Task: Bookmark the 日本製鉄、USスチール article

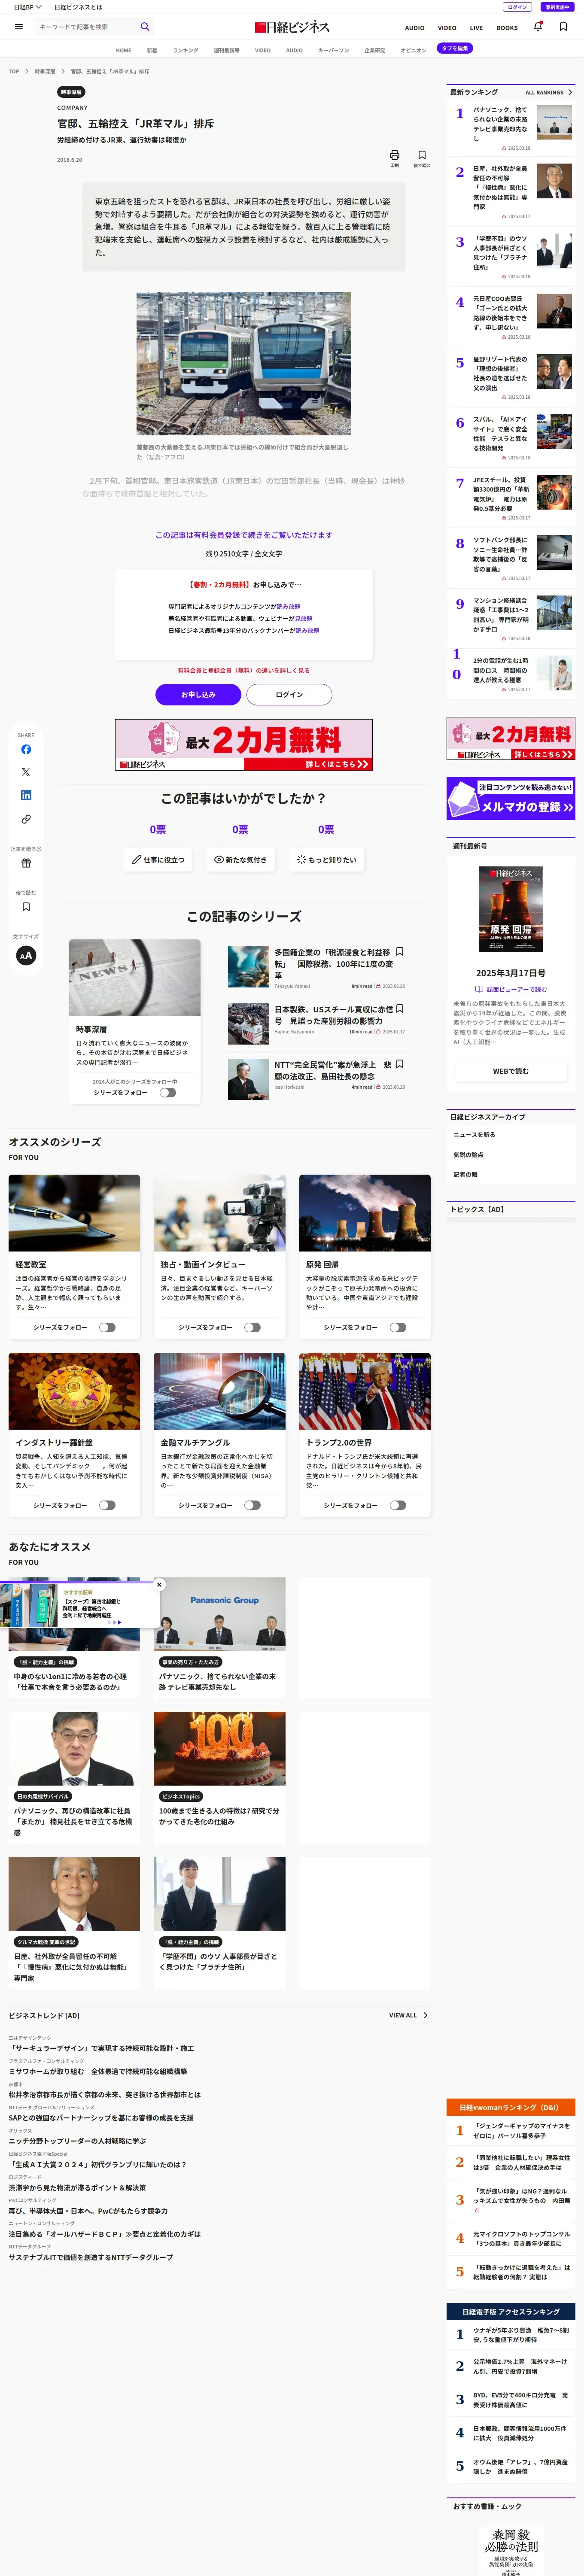Action: (x=400, y=1009)
